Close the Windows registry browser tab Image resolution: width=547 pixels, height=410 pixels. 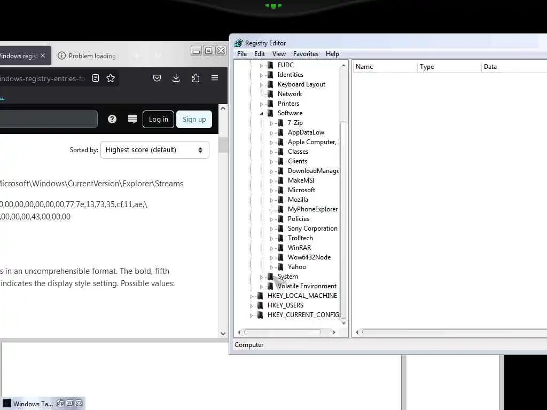[x=43, y=56]
